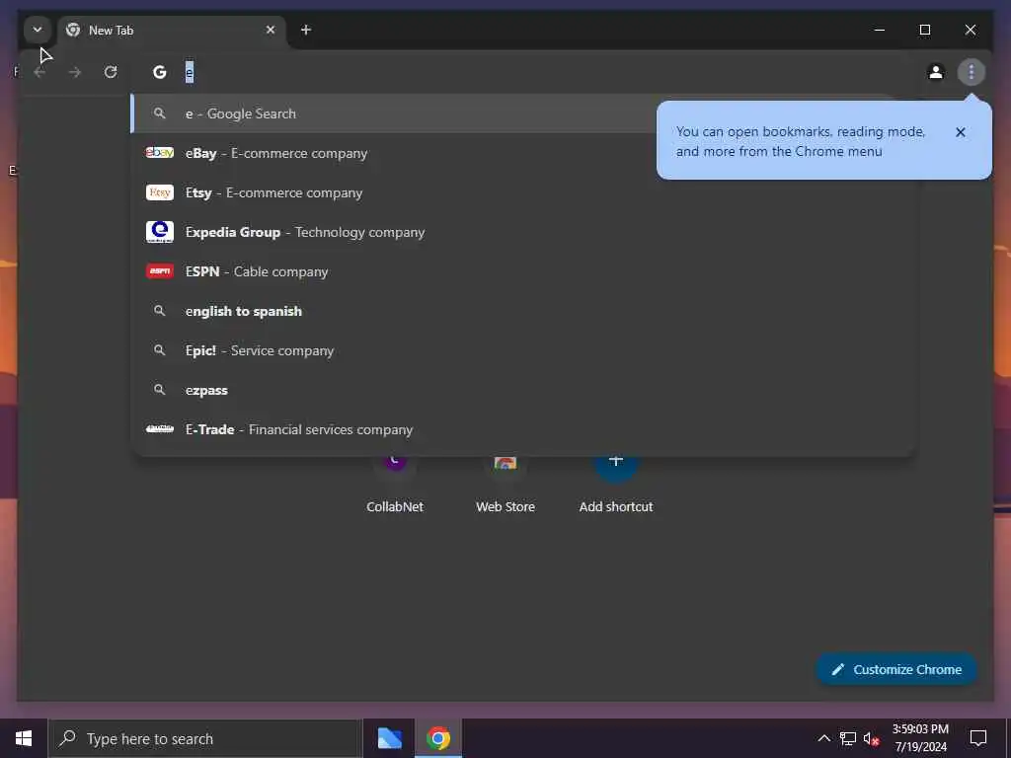Open the Chrome three-dot menu
Screen dimensions: 1011x758
click(x=972, y=72)
